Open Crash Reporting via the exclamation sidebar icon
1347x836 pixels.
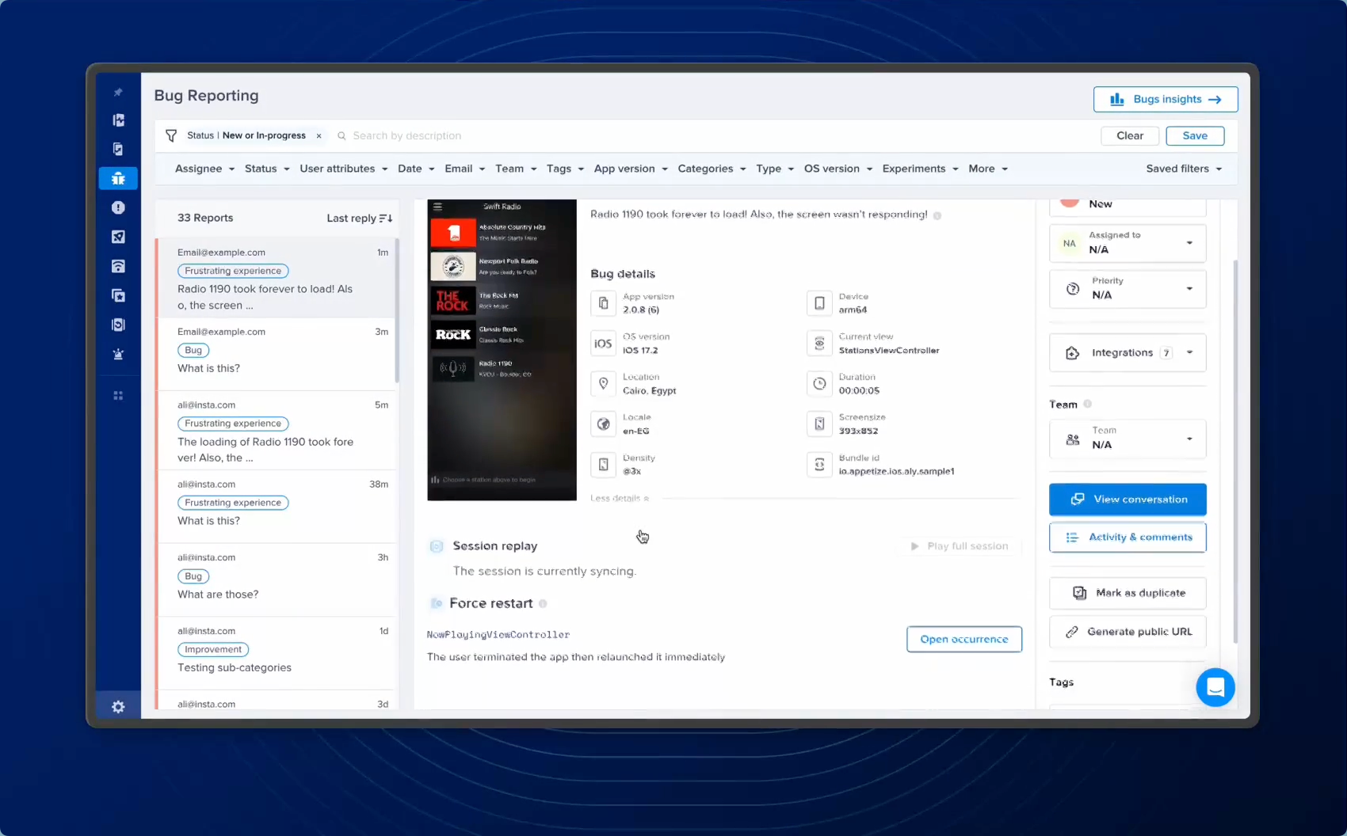(118, 207)
